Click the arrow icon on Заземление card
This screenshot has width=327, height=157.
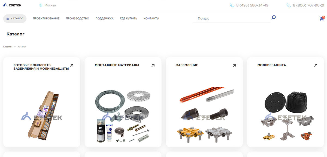(234, 65)
